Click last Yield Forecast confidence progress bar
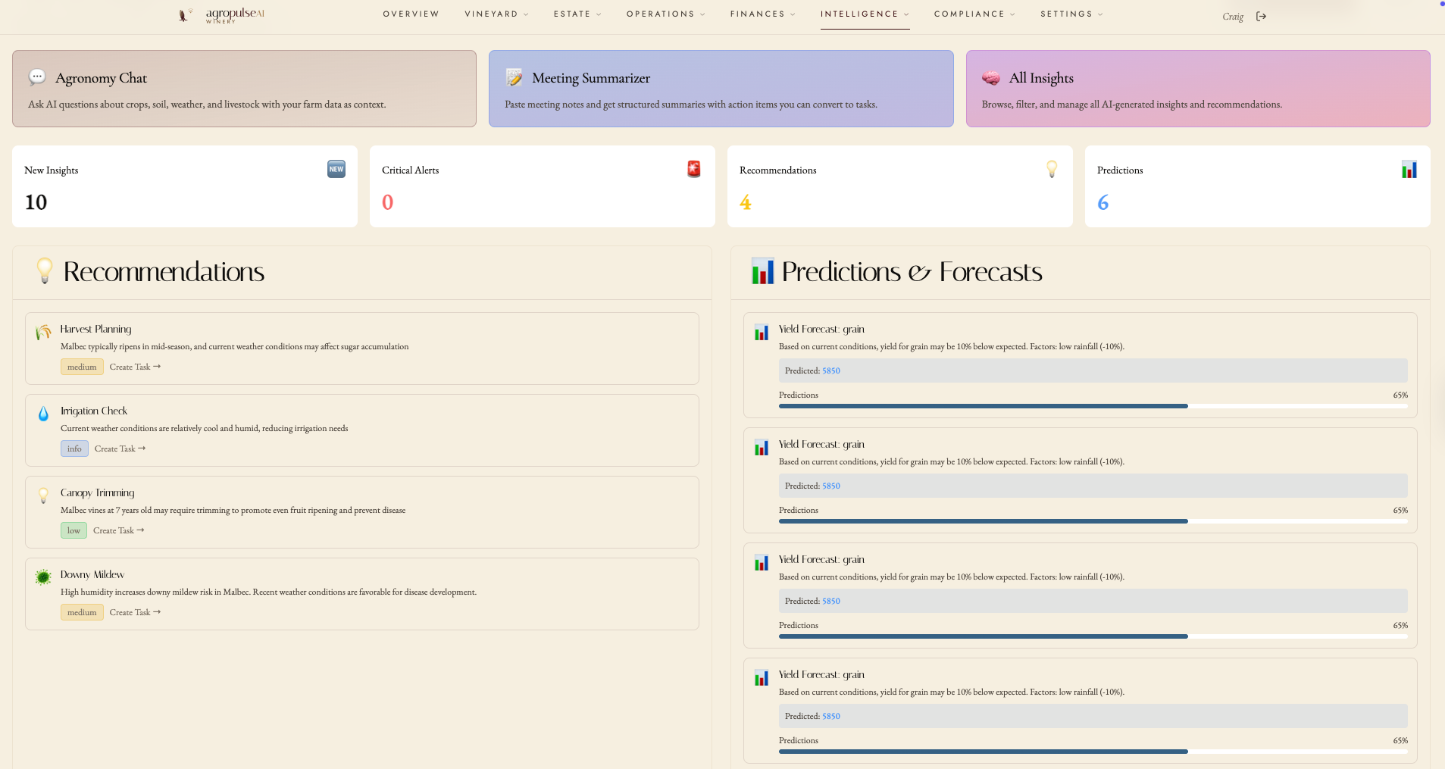This screenshot has height=769, width=1445. [1093, 752]
